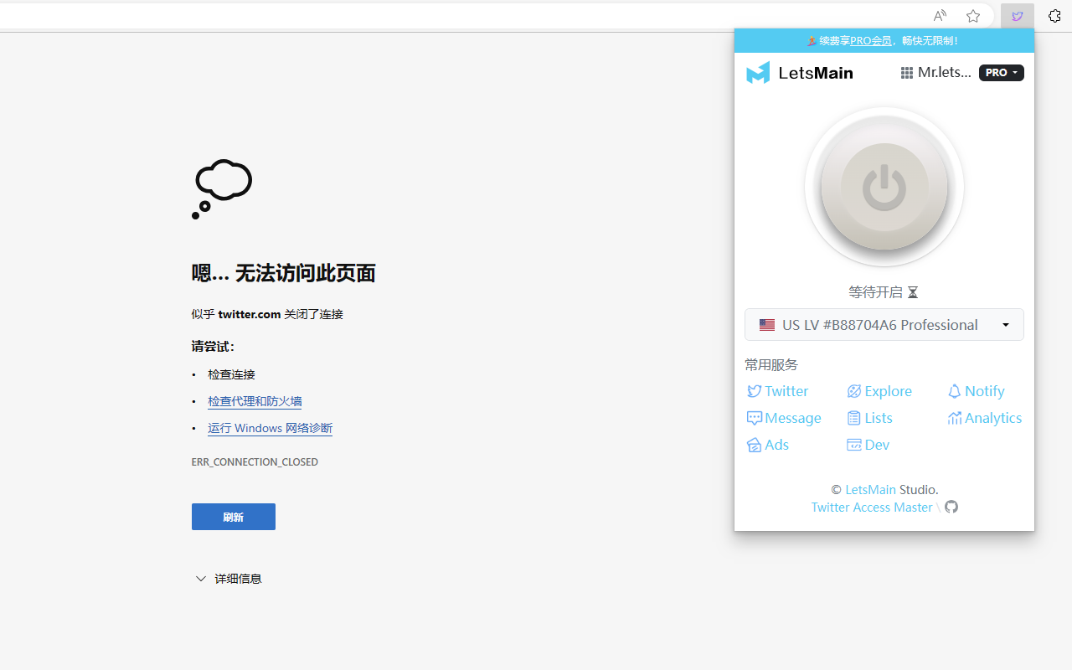Viewport: 1072px width, 670px height.
Task: Follow the 检查代理和防火墙 link
Action: [x=255, y=401]
